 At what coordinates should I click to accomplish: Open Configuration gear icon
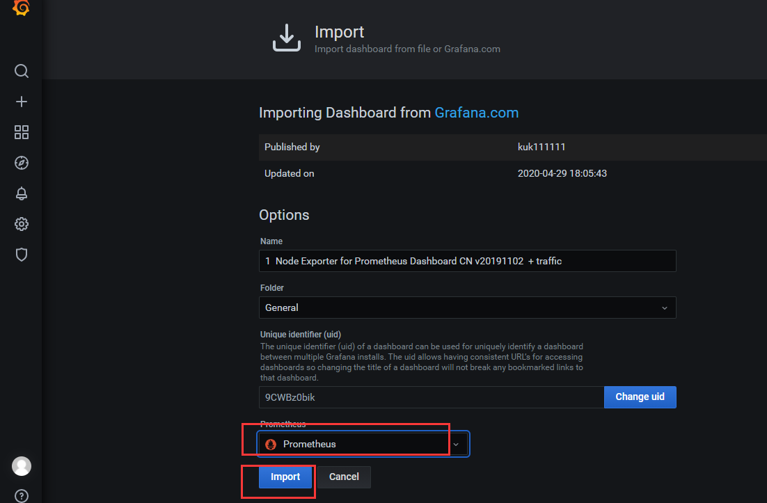(21, 224)
